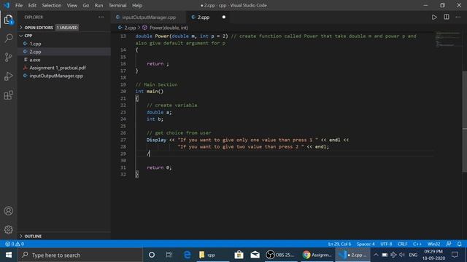Open notifications bell in status bar

(x=459, y=244)
